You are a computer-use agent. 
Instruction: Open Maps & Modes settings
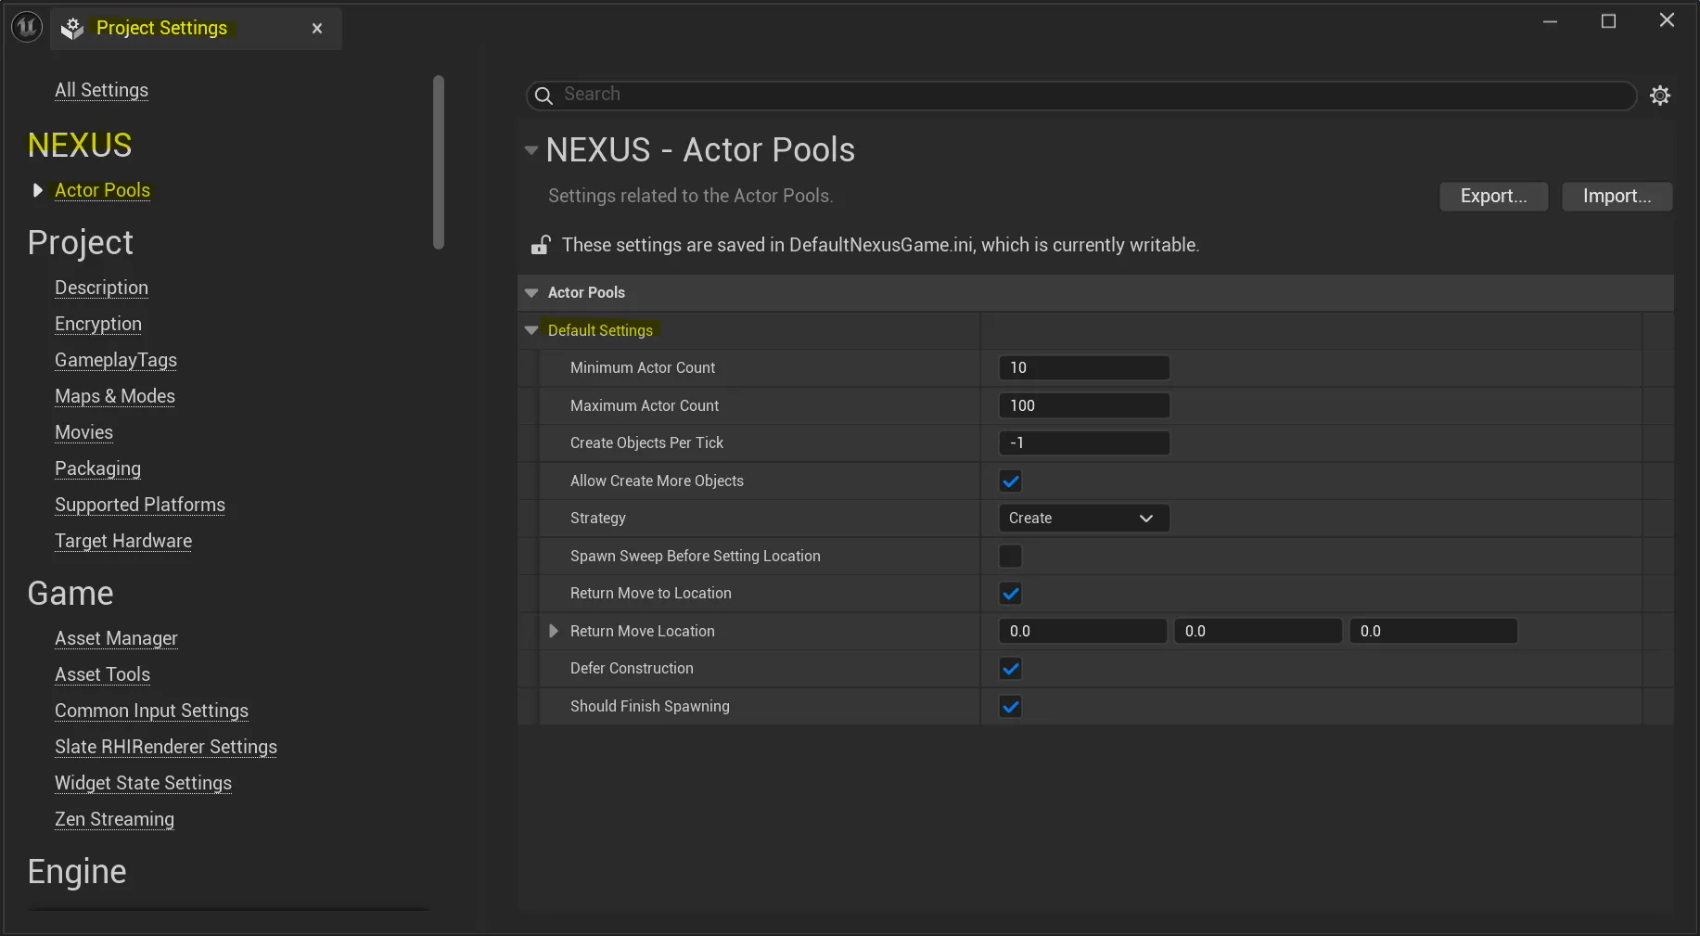tap(115, 396)
